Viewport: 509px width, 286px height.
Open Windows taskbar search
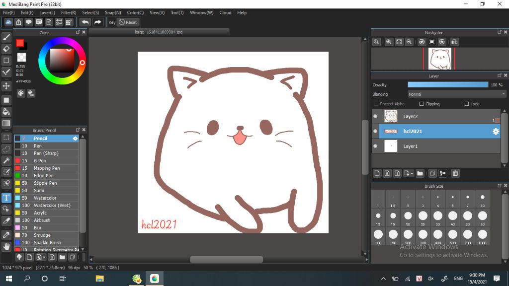click(27, 279)
